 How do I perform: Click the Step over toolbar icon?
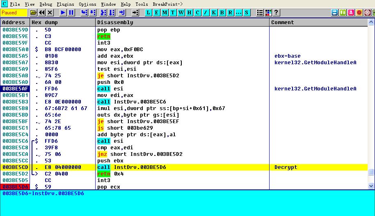93,13
